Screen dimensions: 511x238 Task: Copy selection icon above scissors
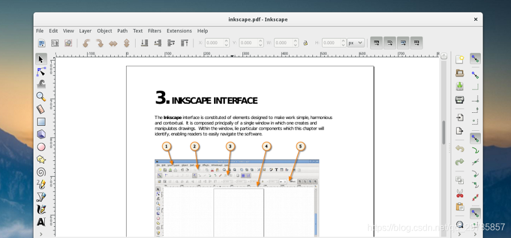(459, 180)
